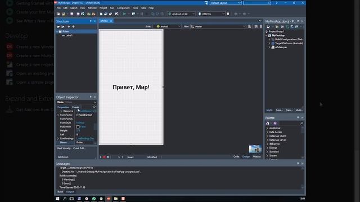This screenshot has width=360, height=202.
Task: Click move-up arrow in Structure panel toolbar
Action: (69, 26)
